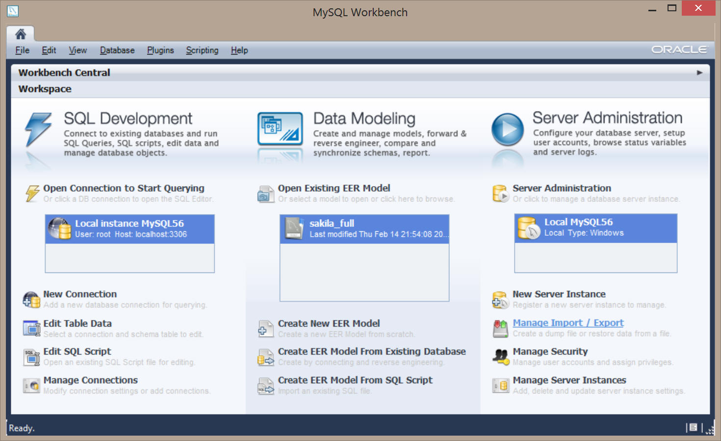Viewport: 721px width, 441px height.
Task: Click the Manage Security icon
Action: [x=500, y=357]
